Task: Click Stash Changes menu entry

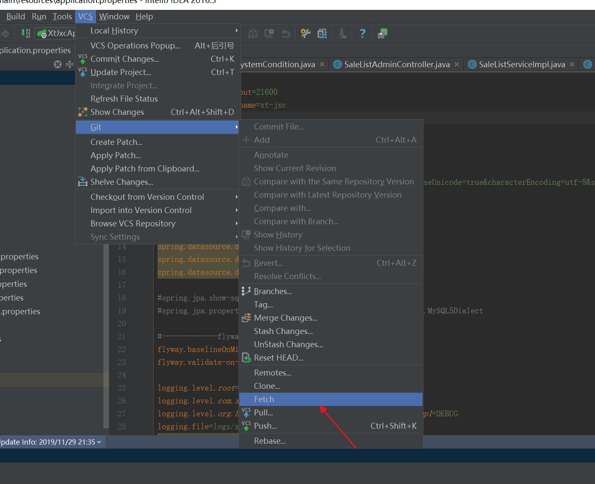Action: tap(283, 331)
